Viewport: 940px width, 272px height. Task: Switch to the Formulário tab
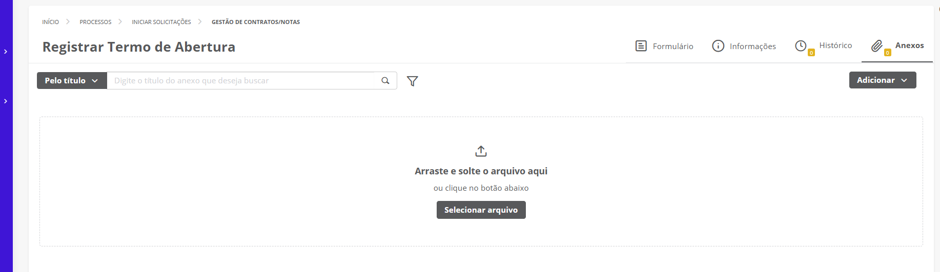point(672,47)
